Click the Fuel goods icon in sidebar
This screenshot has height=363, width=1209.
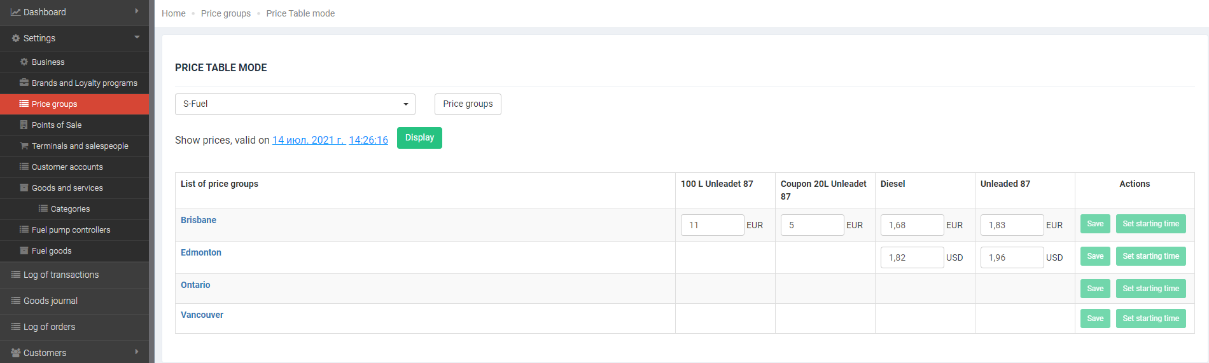click(x=24, y=250)
